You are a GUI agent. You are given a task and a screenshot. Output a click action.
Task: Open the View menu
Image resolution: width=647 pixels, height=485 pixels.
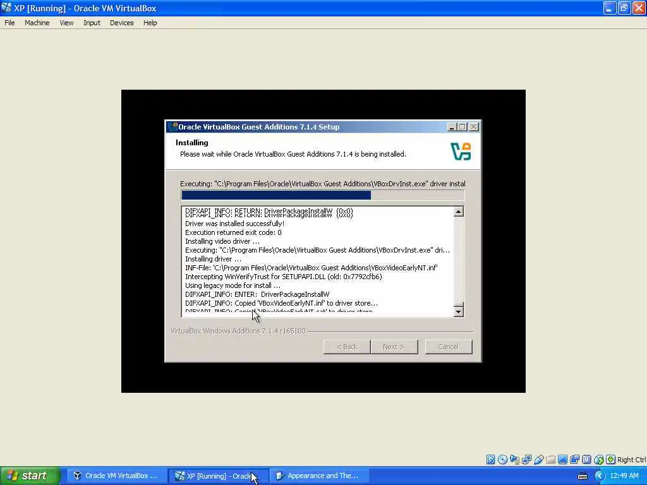pyautogui.click(x=66, y=23)
